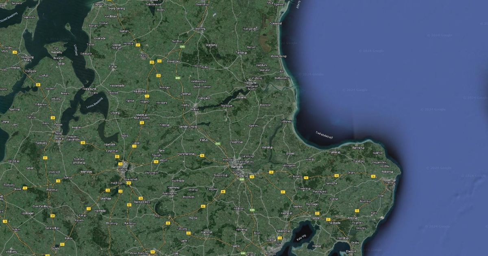The image size is (488, 256).
Task: Select the Lovns Bredning water label
Action: [95, 102]
